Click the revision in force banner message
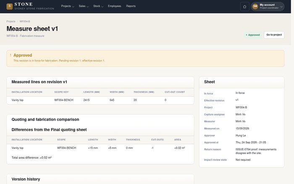This screenshot has height=184, width=294. click(59, 60)
